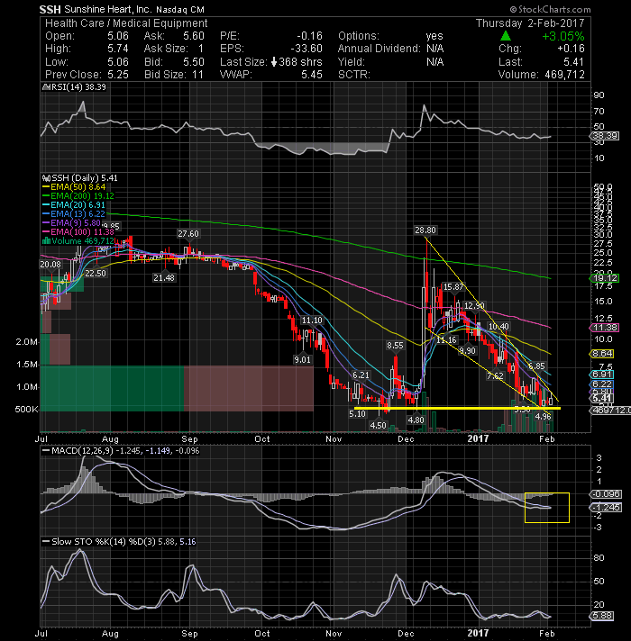Click the Bid Size value 11
This screenshot has width=631, height=641.
pos(197,75)
